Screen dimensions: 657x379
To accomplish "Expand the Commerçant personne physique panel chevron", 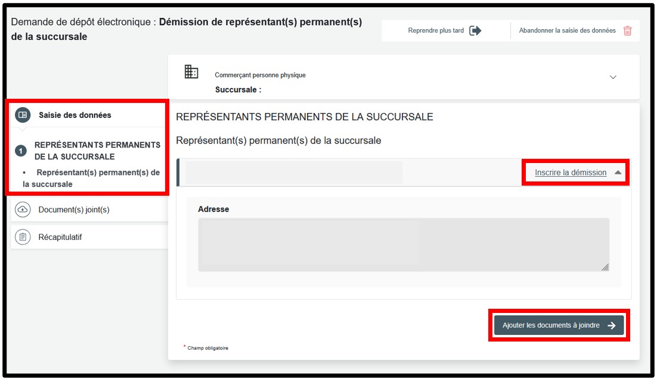I will click(613, 77).
